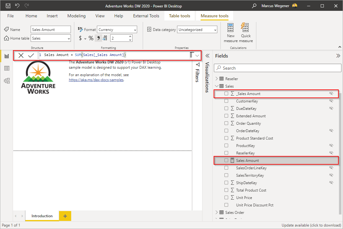Check the Extended Amount field checkbox
This screenshot has height=229, width=343.
pos(226,116)
